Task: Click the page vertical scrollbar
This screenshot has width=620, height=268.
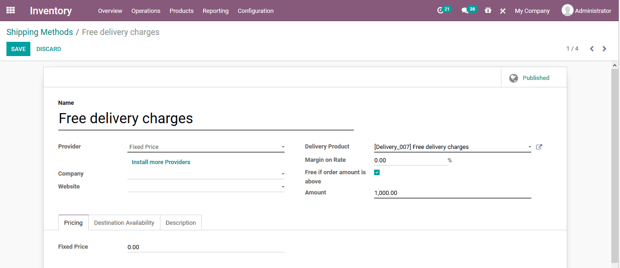Action: pyautogui.click(x=615, y=165)
